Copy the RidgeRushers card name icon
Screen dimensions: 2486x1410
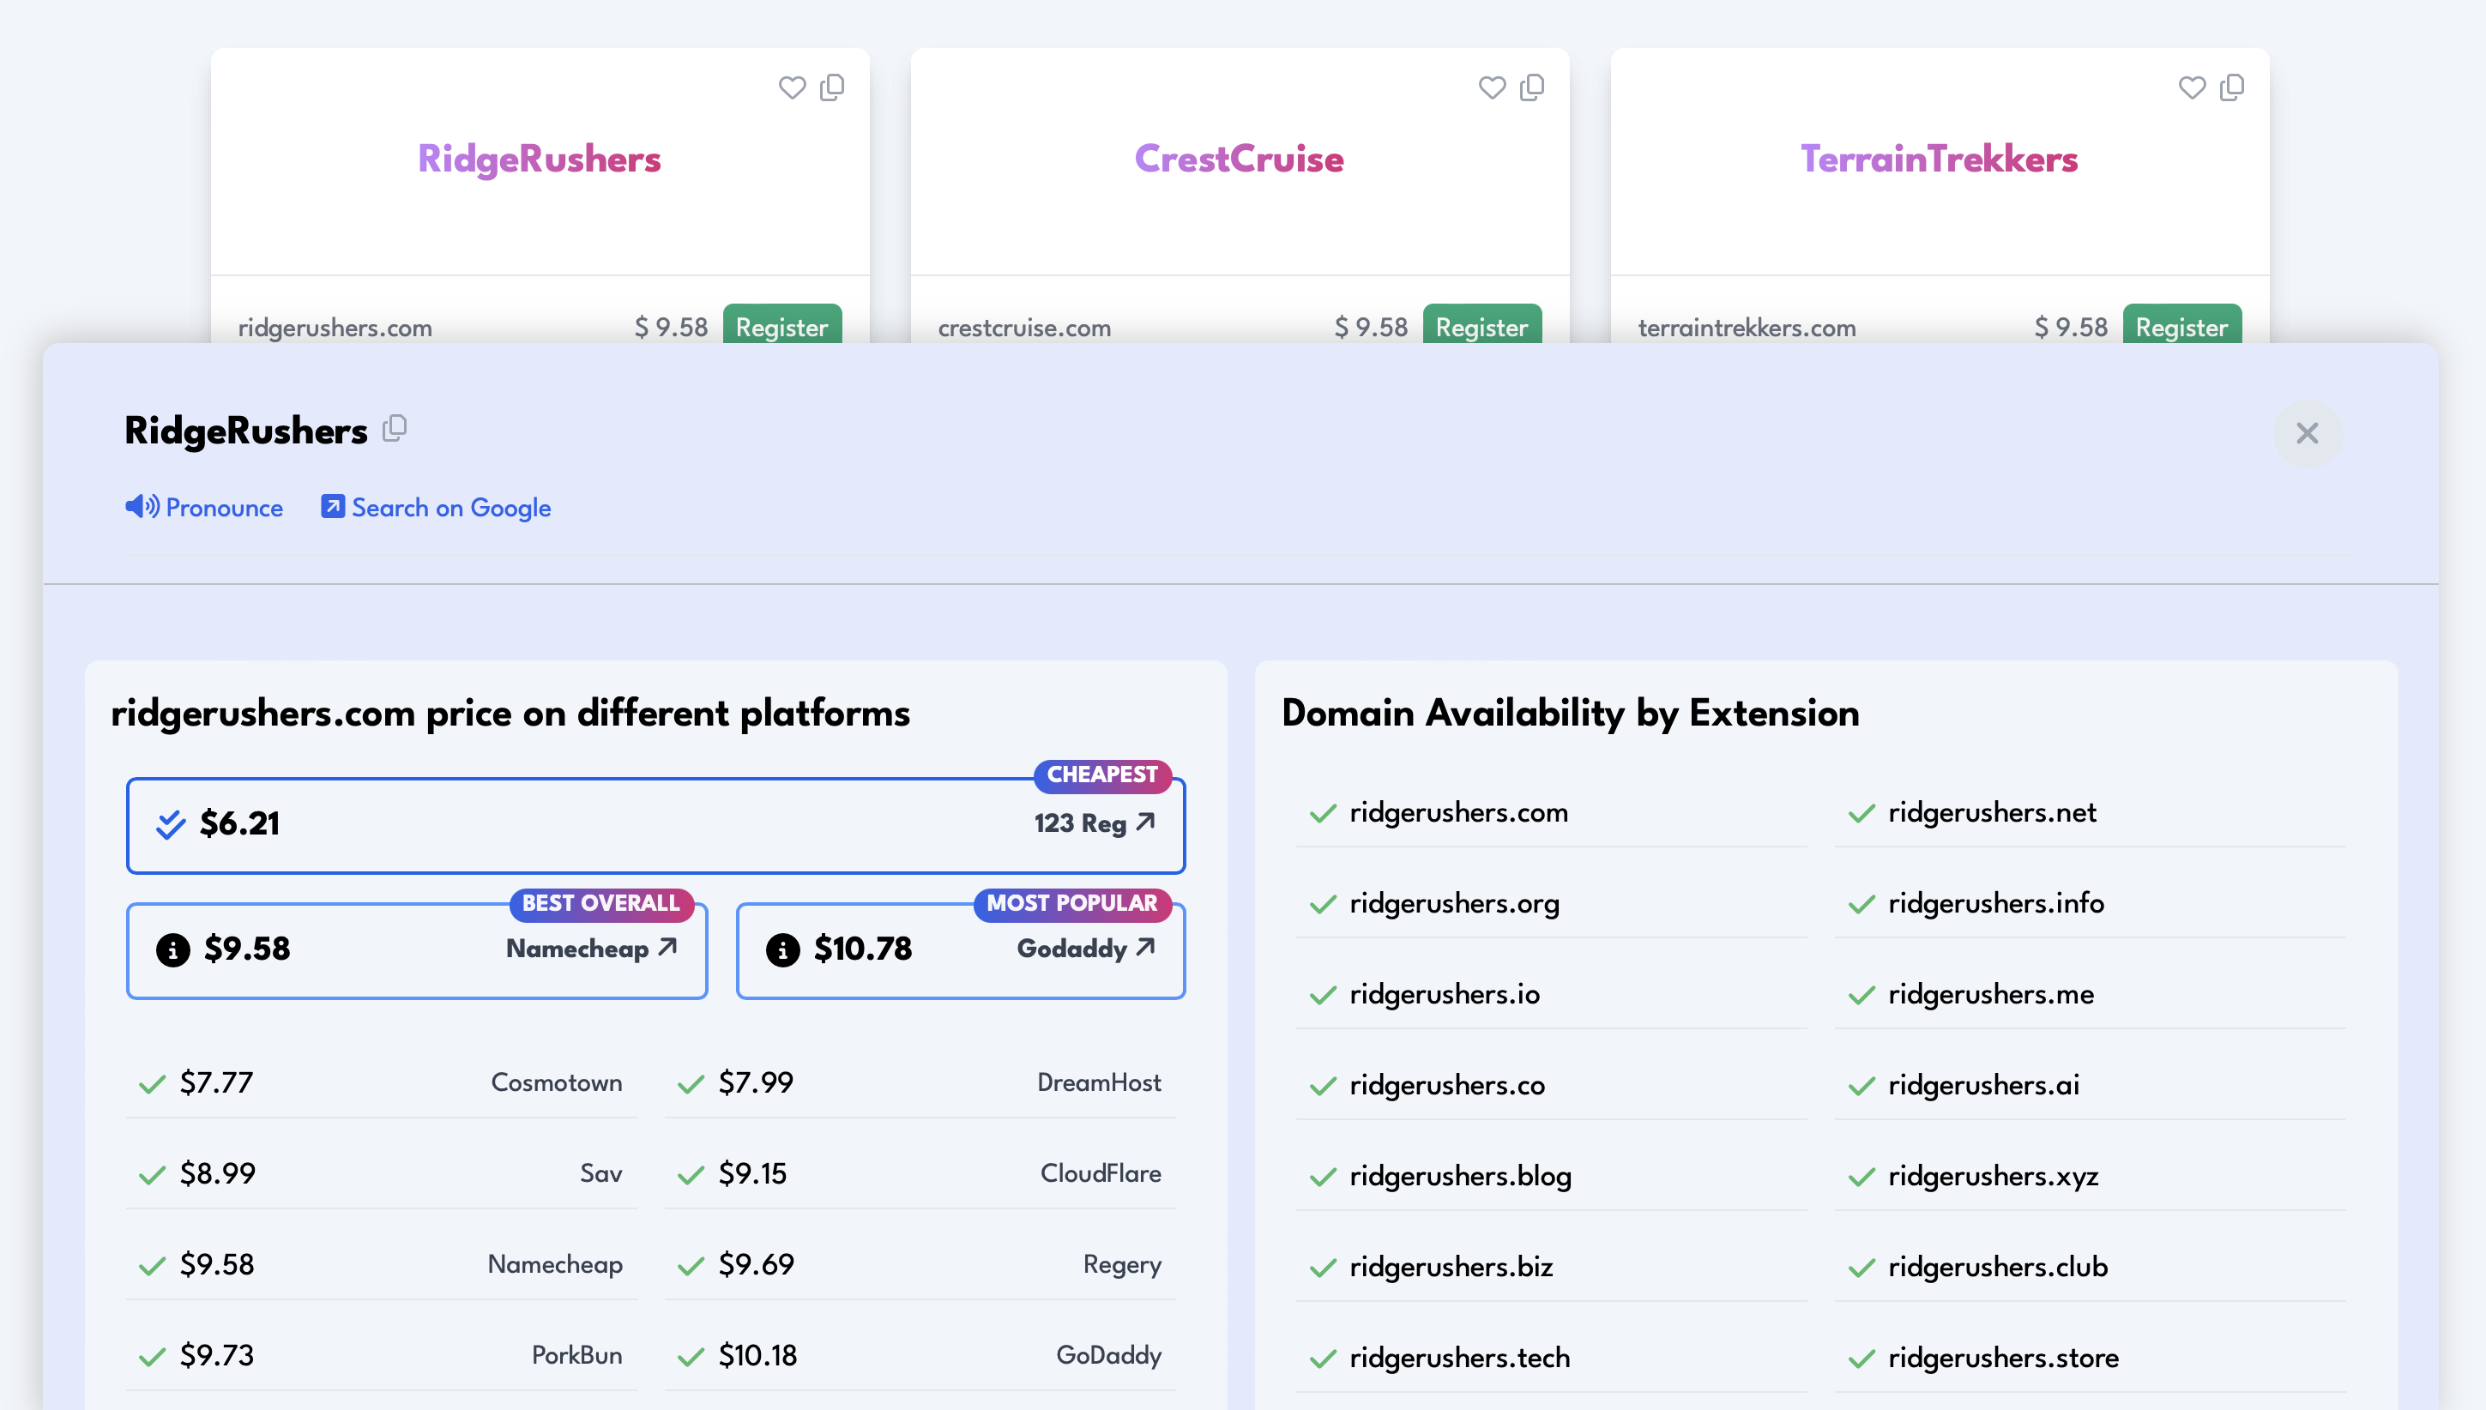pyautogui.click(x=832, y=88)
